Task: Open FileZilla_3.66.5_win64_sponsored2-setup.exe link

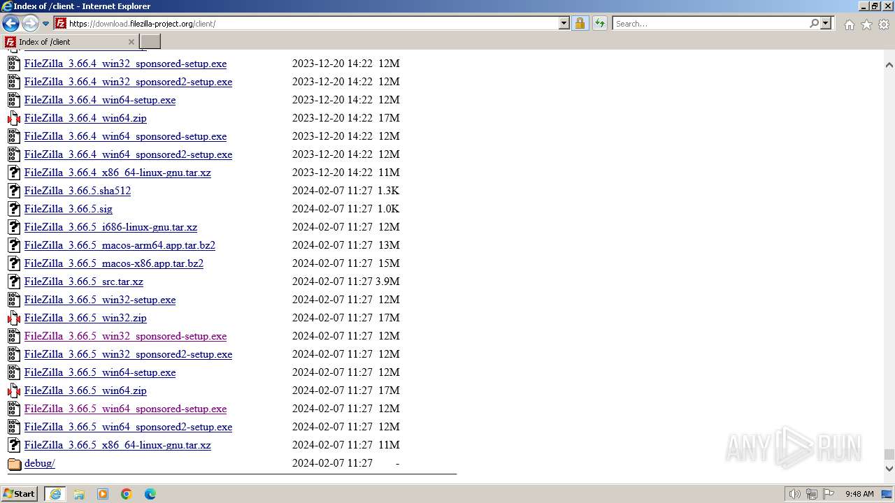Action: (x=128, y=427)
